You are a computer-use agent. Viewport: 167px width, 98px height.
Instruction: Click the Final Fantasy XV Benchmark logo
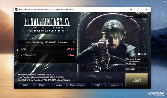[x=47, y=26]
